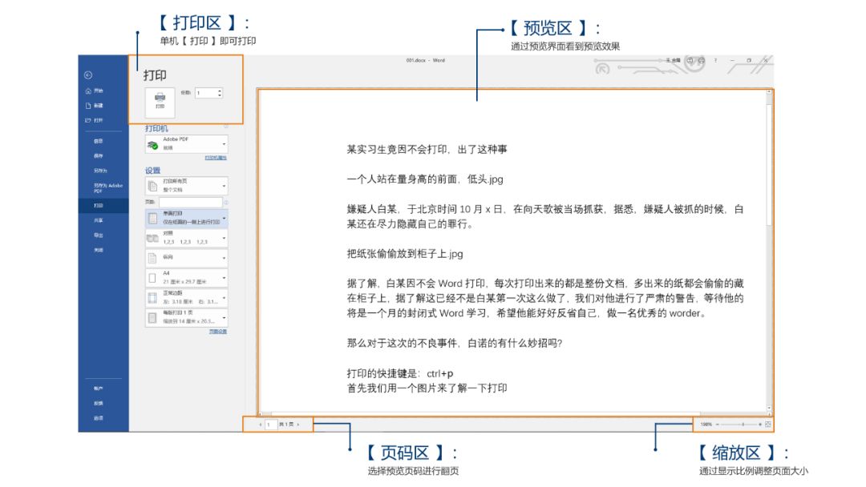Viewport: 866px width, 487px height.
Task: Open the printer selection dropdown
Action: tap(223, 144)
